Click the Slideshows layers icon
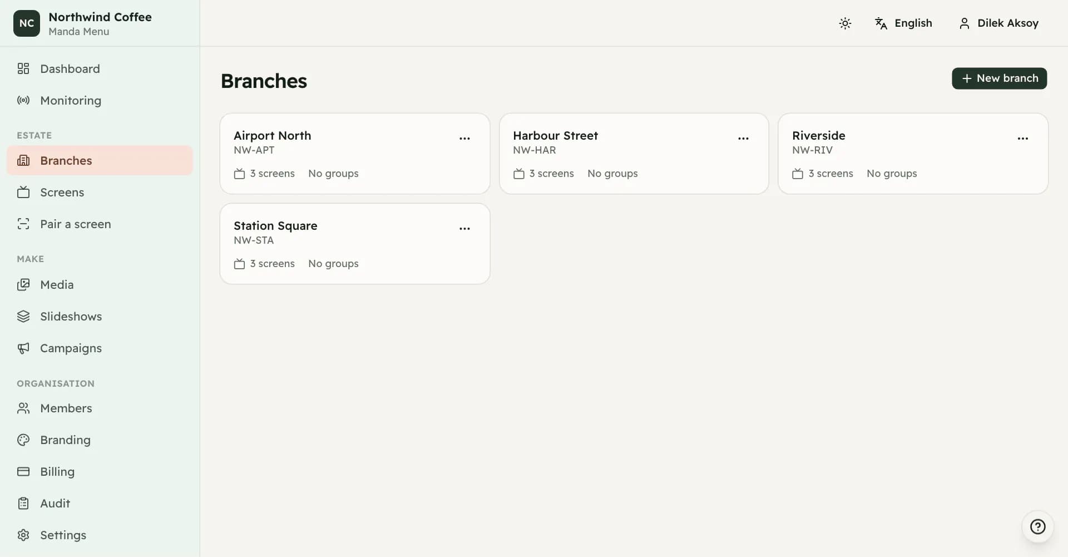 pyautogui.click(x=23, y=317)
